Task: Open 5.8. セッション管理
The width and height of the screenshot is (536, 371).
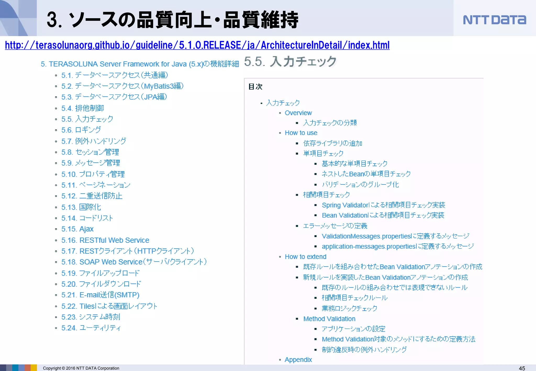Action: tap(90, 152)
